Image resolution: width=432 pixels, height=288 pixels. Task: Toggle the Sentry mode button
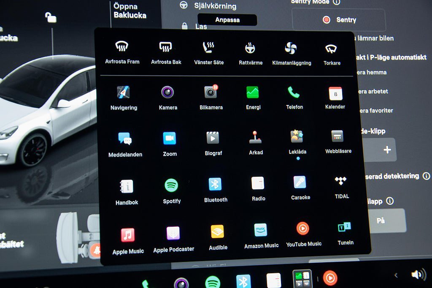coord(339,20)
